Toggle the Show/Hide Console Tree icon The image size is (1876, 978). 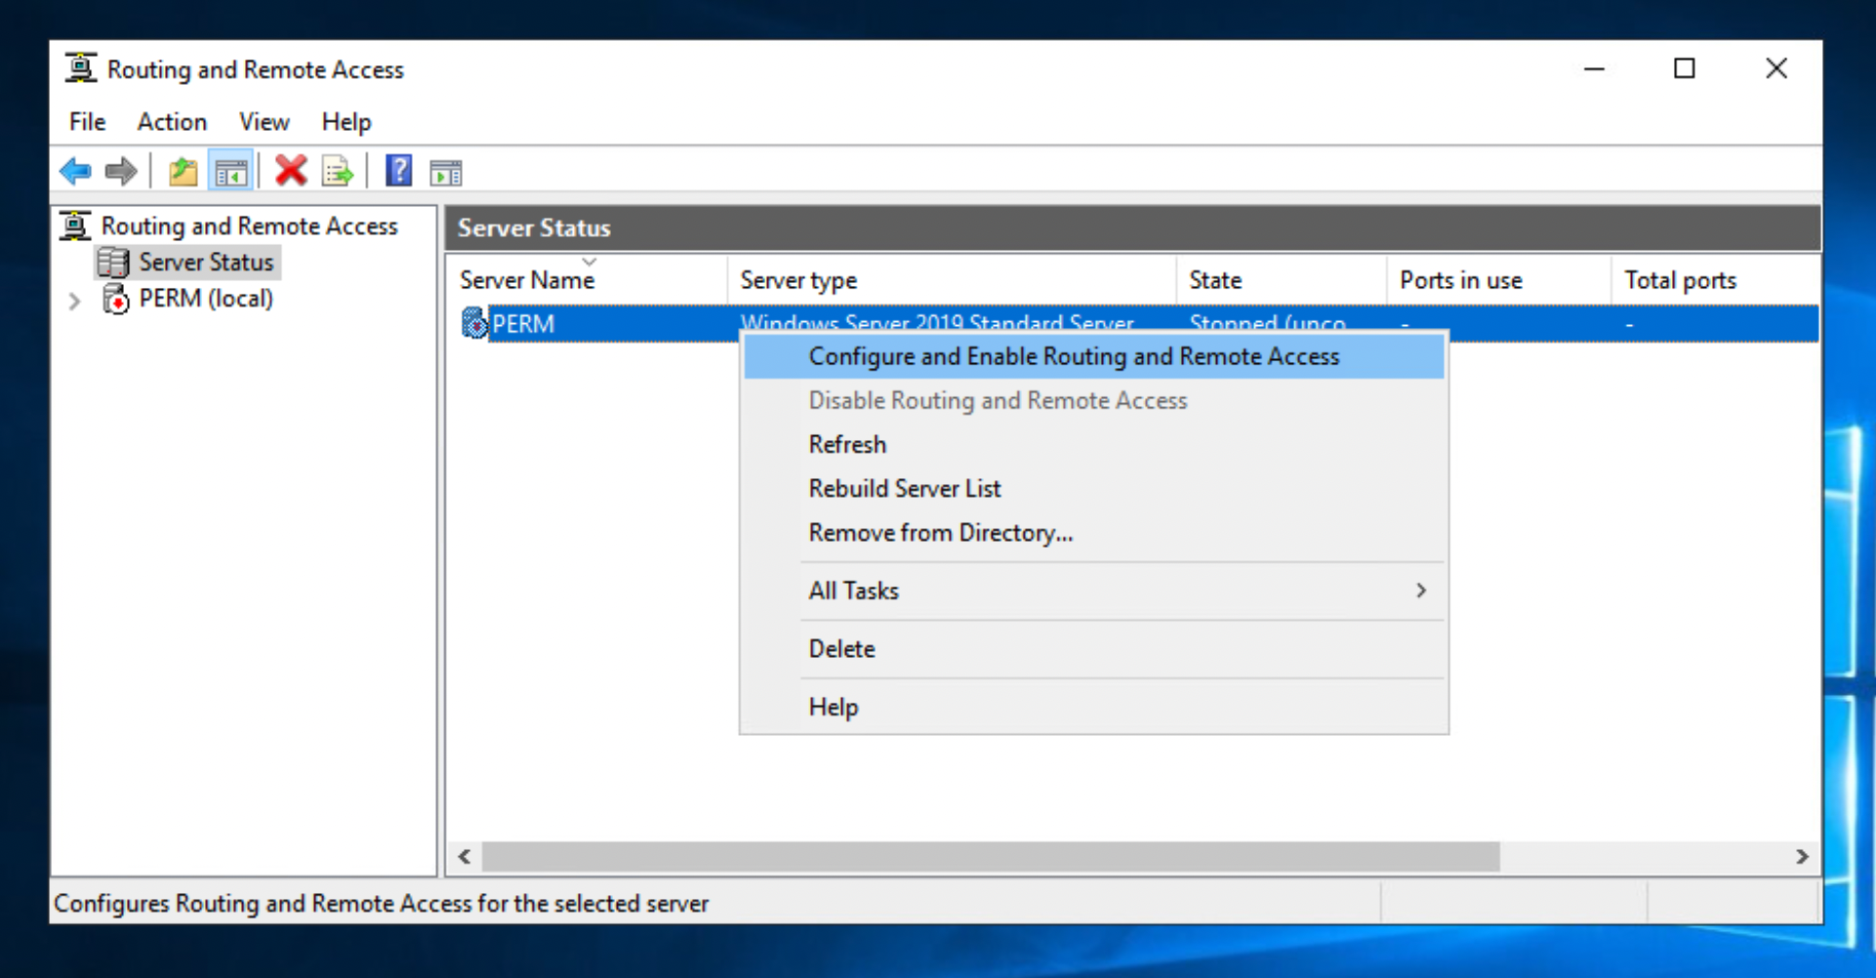[231, 170]
